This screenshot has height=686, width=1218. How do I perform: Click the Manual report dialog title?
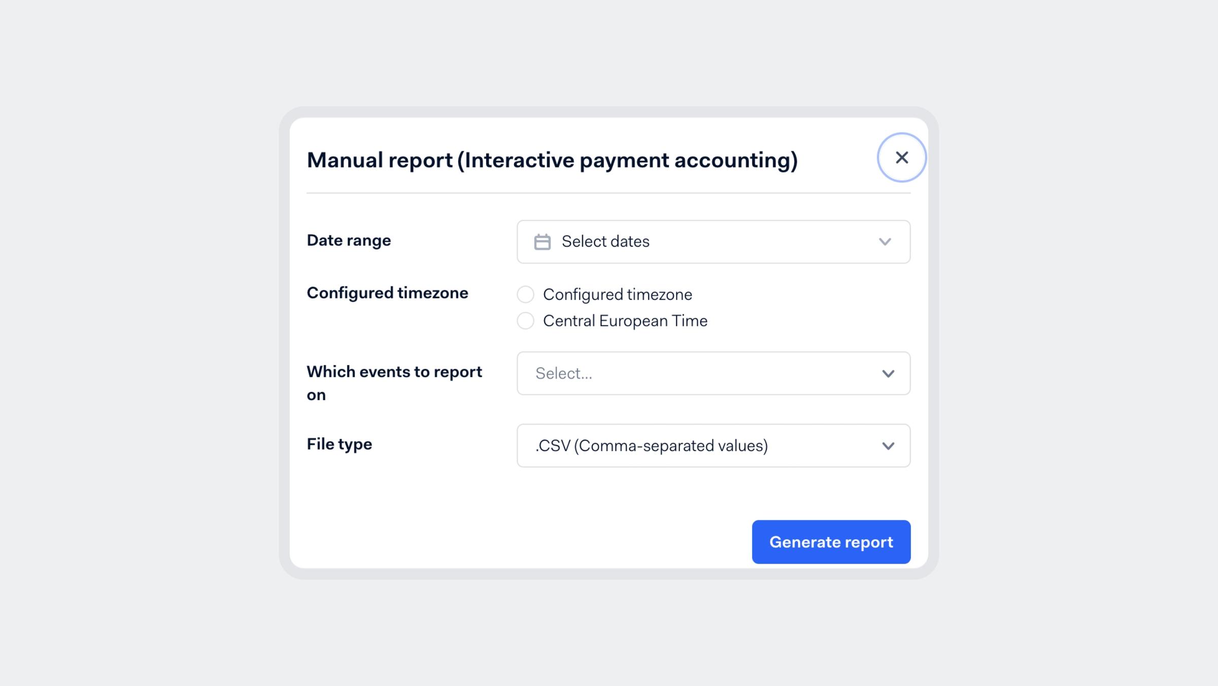(553, 159)
